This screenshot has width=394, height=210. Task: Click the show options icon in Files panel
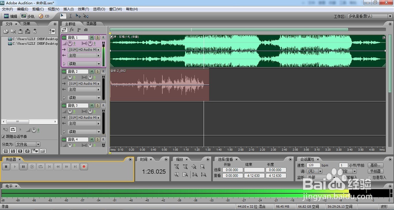[52, 31]
